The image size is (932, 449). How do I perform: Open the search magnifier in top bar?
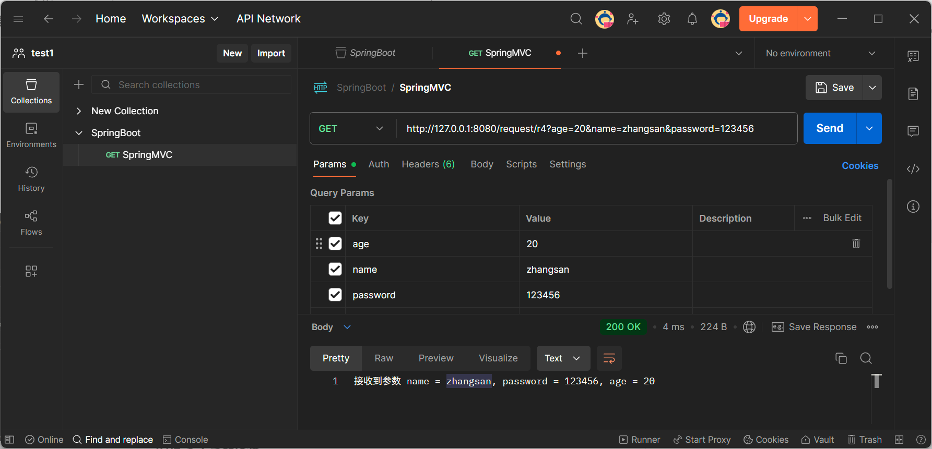coord(576,19)
